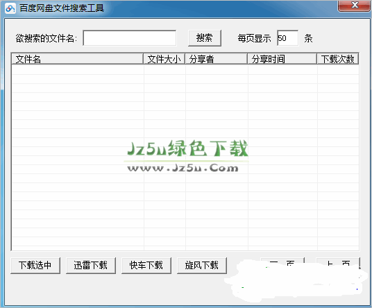This screenshot has height=308, width=372.
Task: Click the 旋风下载 button
Action: pos(202,265)
